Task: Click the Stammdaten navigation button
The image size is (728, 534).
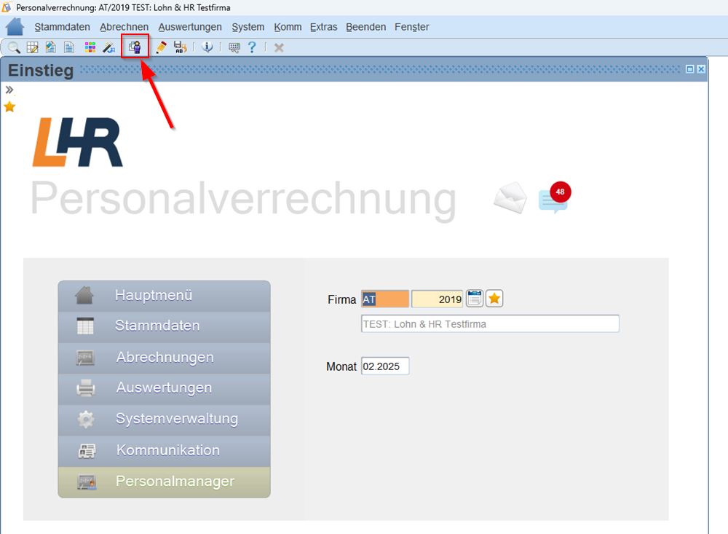Action: coord(164,326)
